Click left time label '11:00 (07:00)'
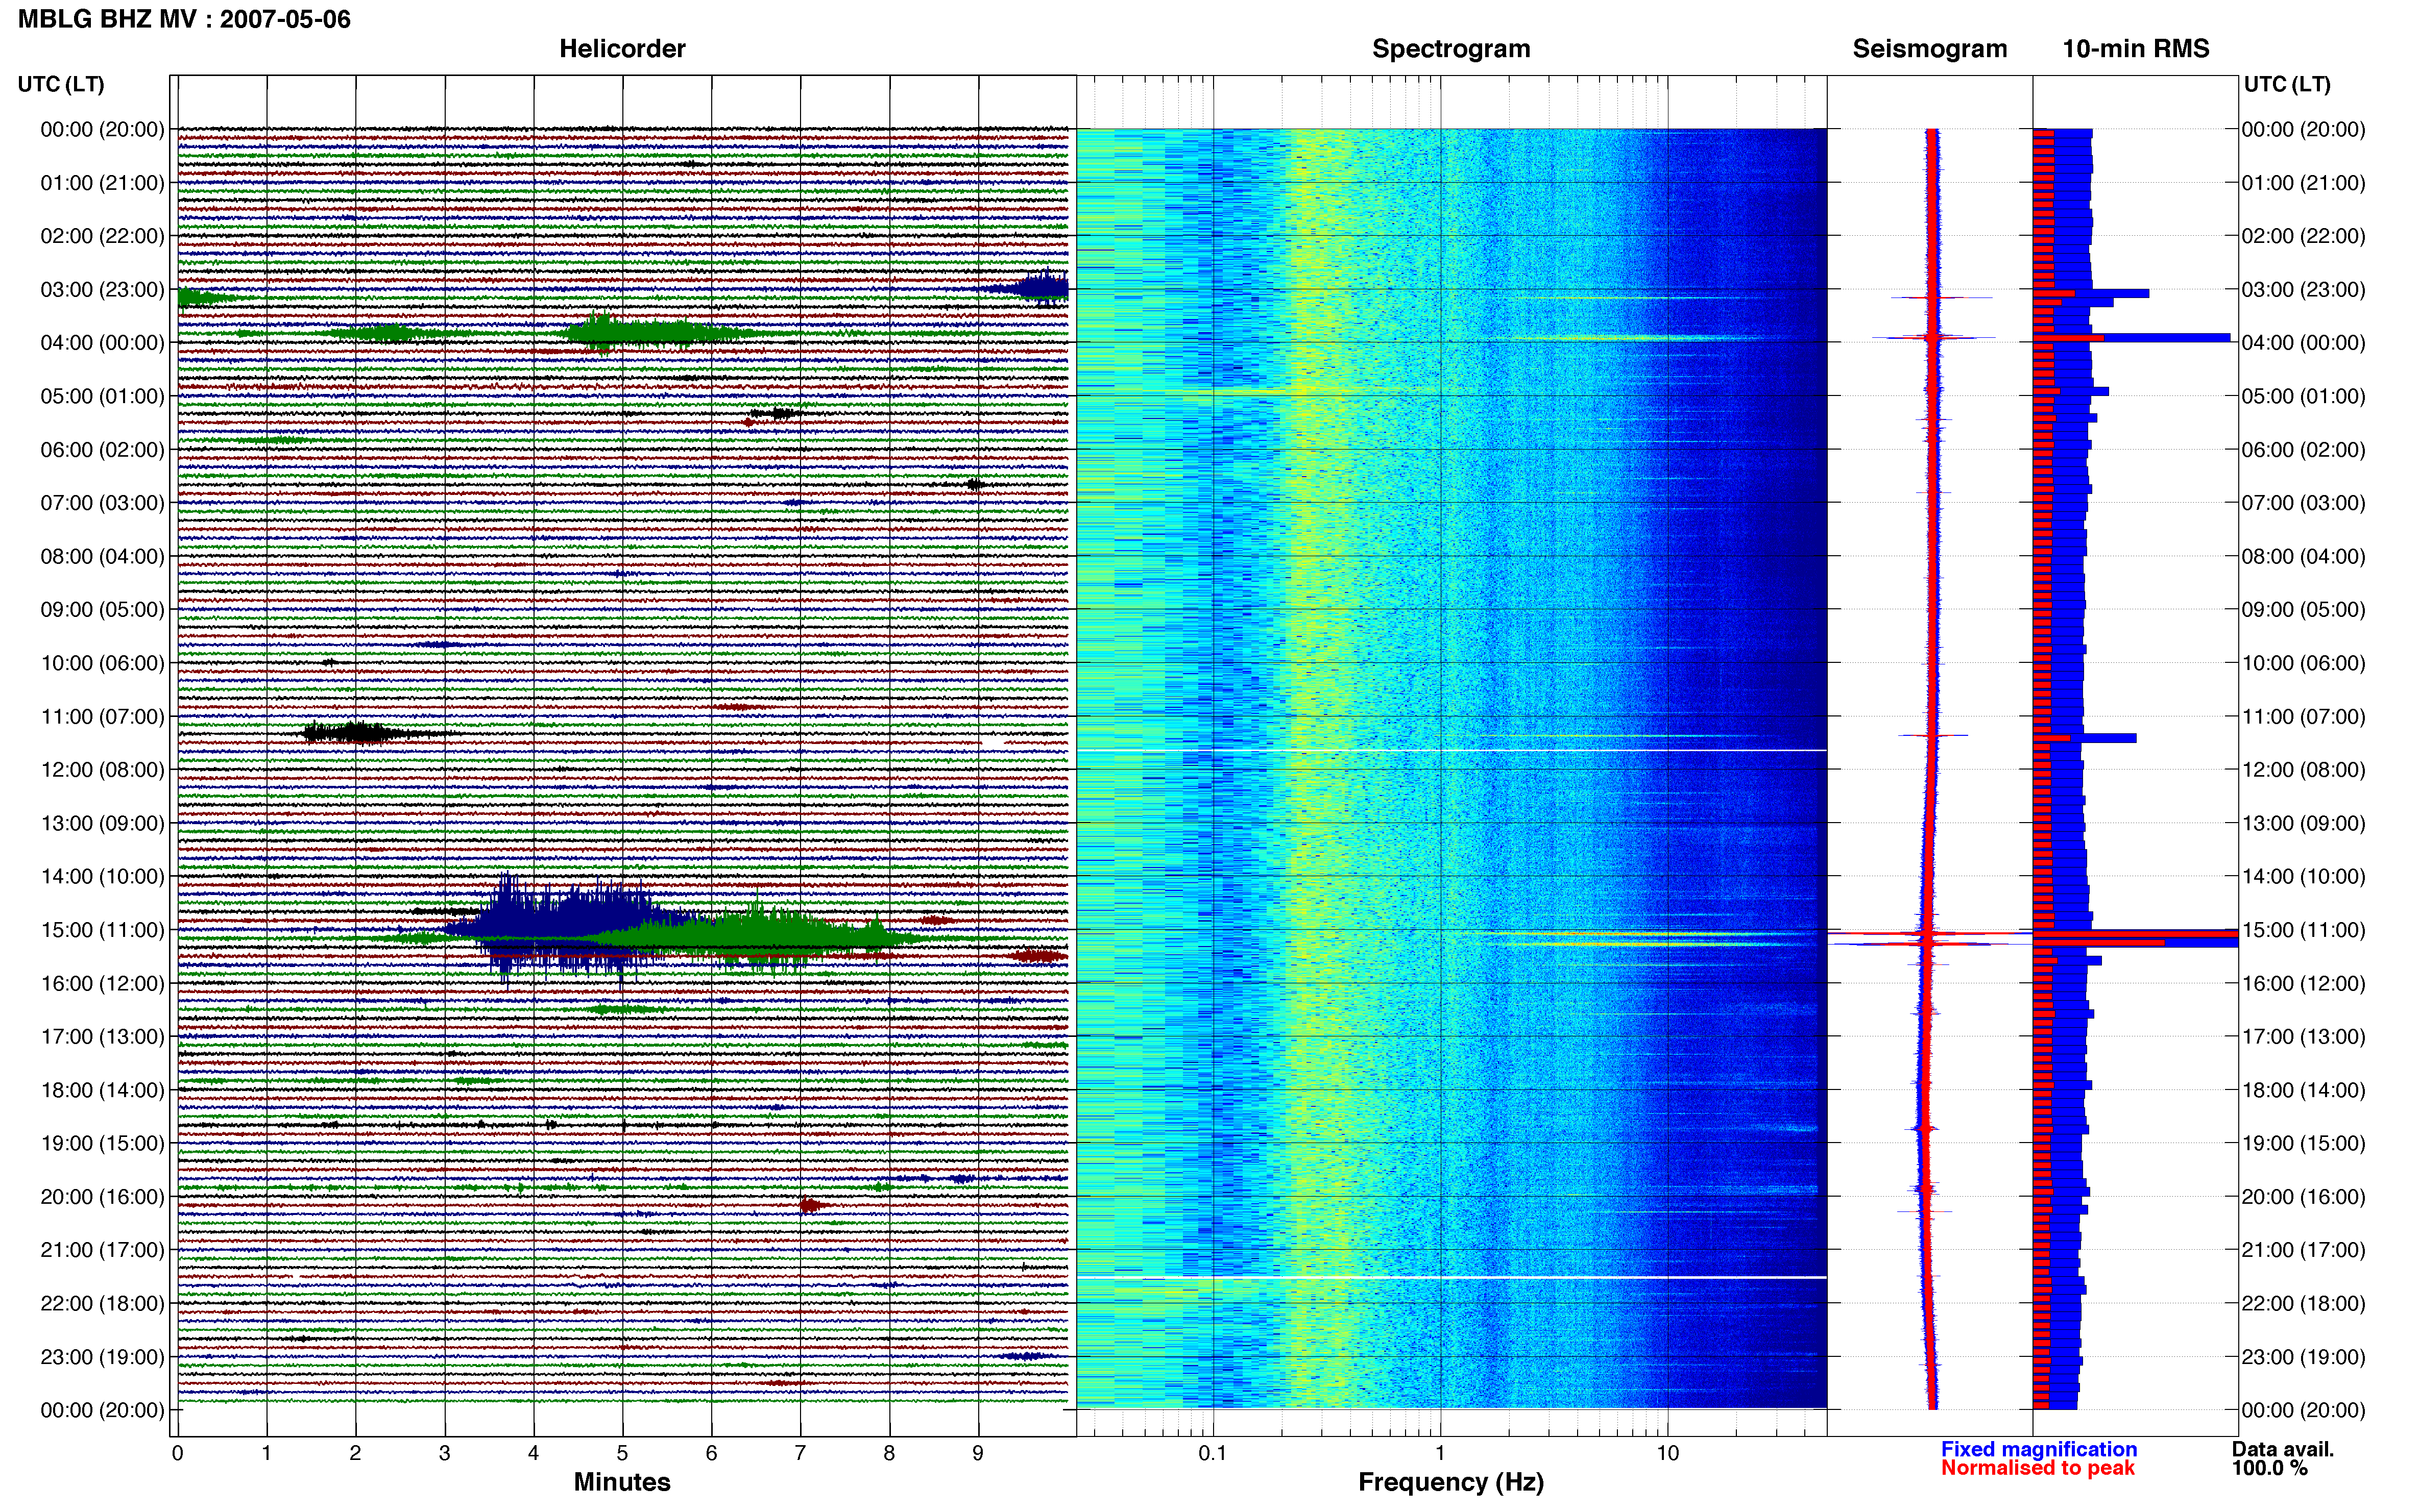 point(102,717)
